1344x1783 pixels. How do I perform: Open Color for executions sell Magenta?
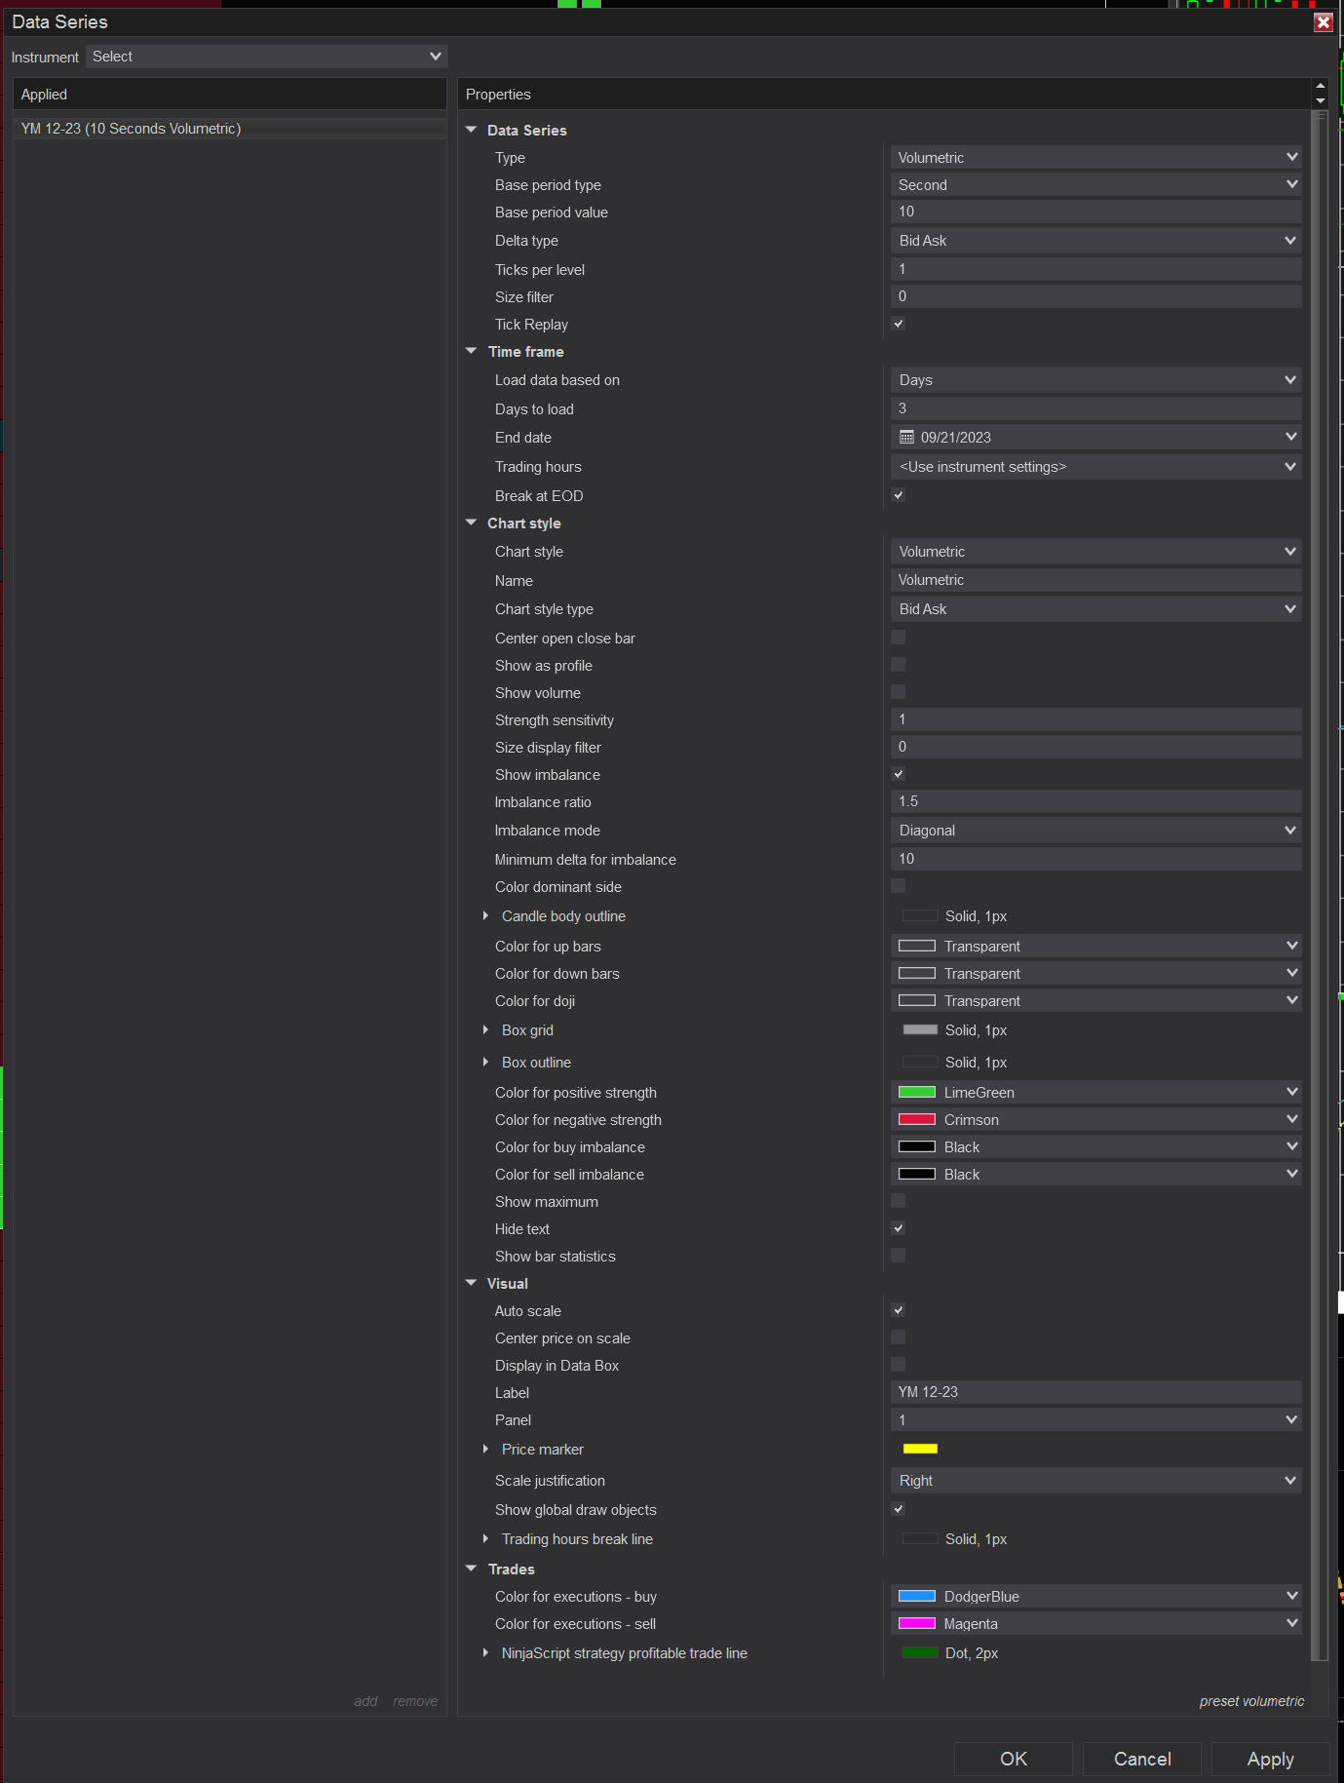[x=1096, y=1623]
